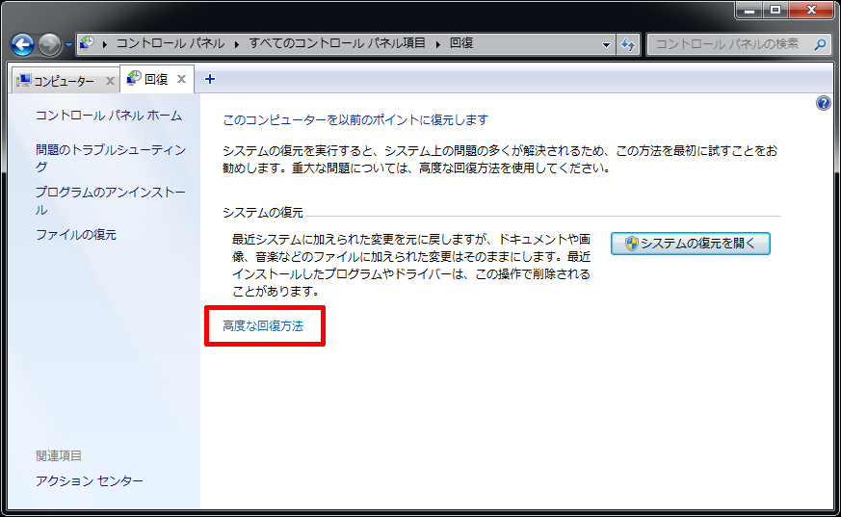Click the コントロール パネルの検索 search field
841x517 pixels.
point(730,44)
